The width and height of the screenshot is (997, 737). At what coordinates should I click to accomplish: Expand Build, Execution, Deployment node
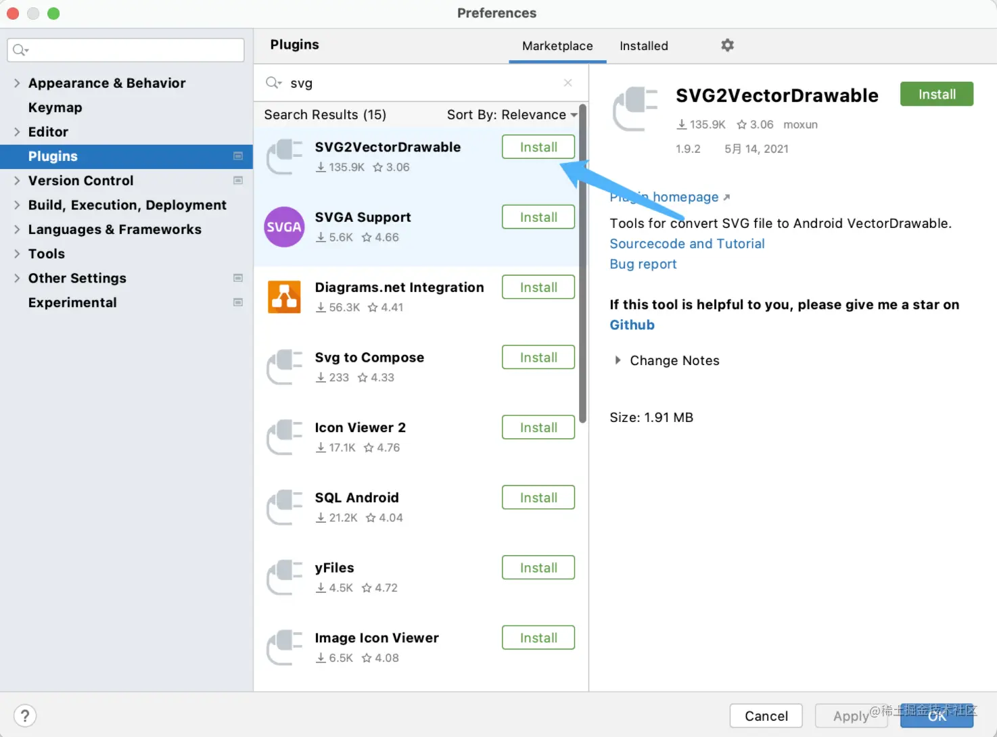17,205
